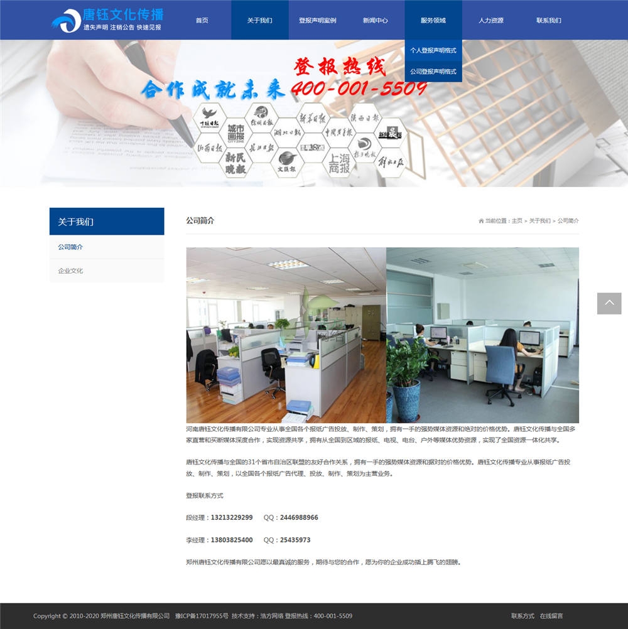Screen dimensions: 628x629
Task: Go to the 首页 nav item
Action: click(x=202, y=20)
